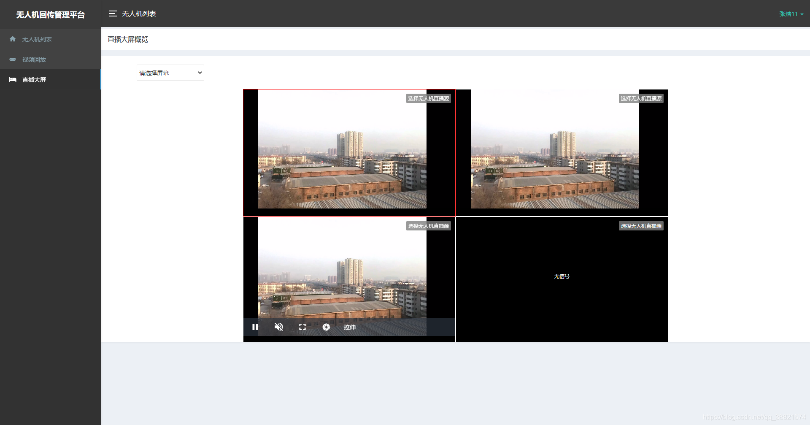Click the 拉伸 stretch button
This screenshot has width=810, height=425.
coord(350,327)
